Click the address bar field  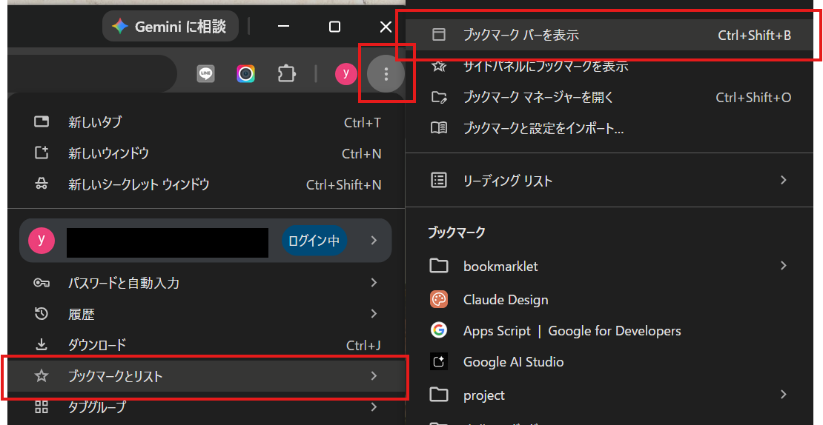92,74
